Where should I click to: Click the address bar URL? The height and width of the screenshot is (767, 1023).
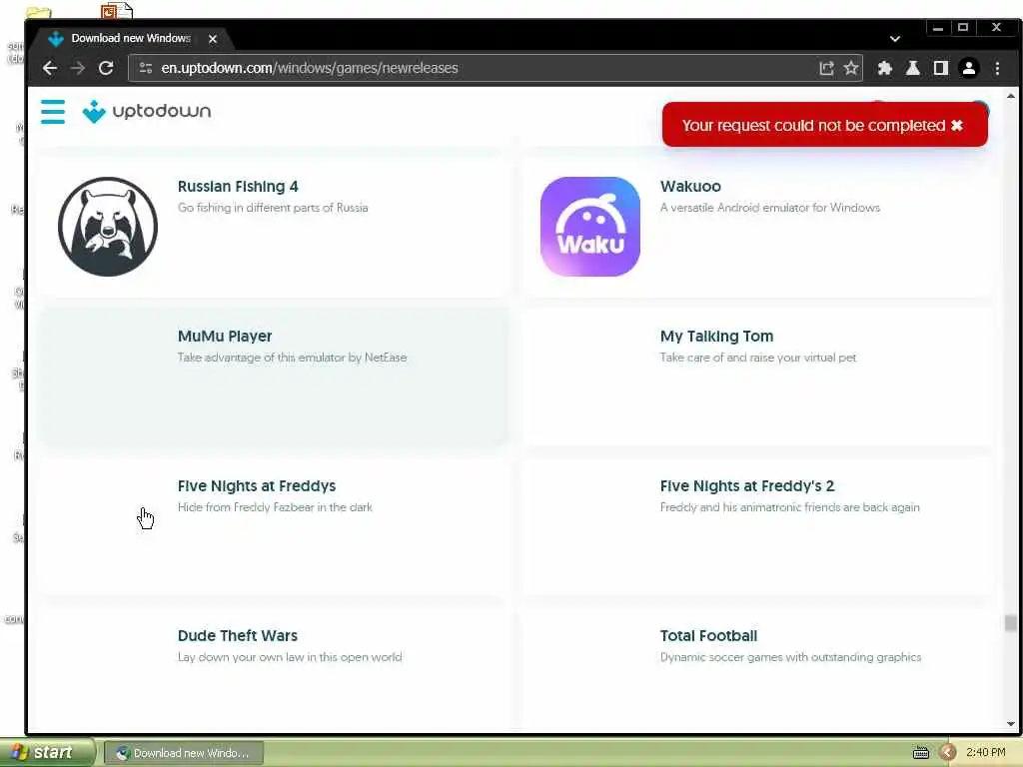(x=310, y=68)
